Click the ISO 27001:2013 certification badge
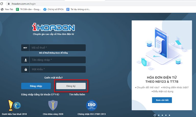Image resolution: width=196 pixels, height=117 pixels. pyautogui.click(x=91, y=106)
